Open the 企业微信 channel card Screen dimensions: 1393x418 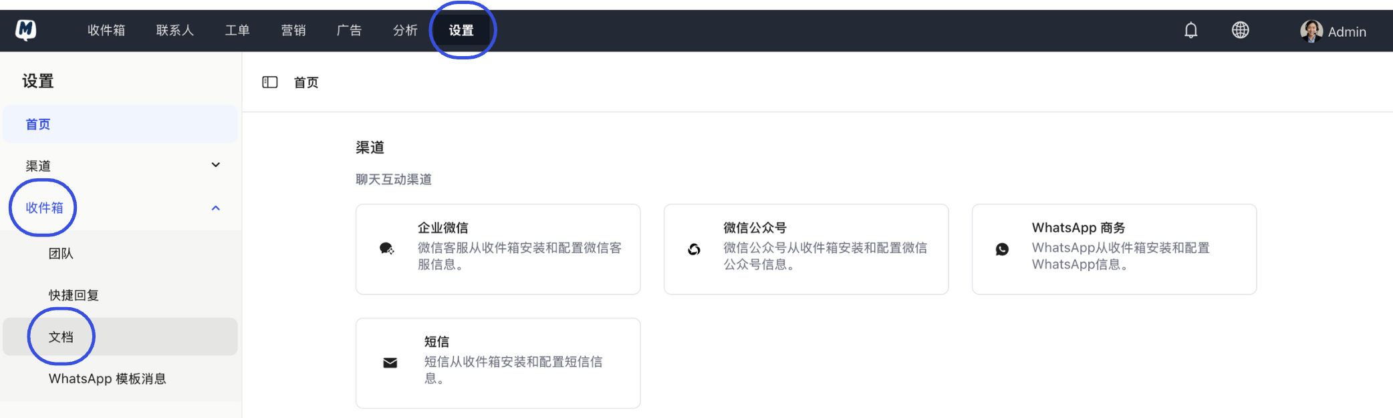pyautogui.click(x=498, y=249)
